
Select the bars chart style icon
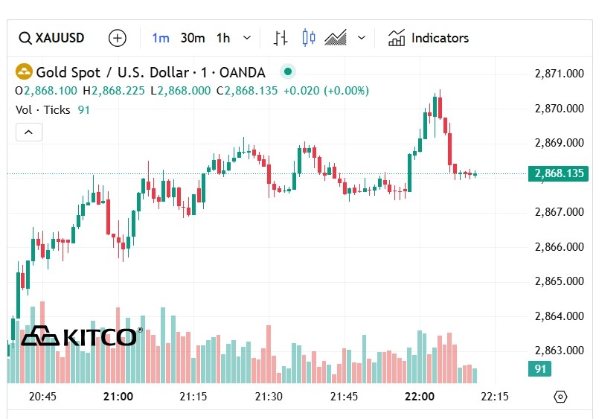pos(281,38)
